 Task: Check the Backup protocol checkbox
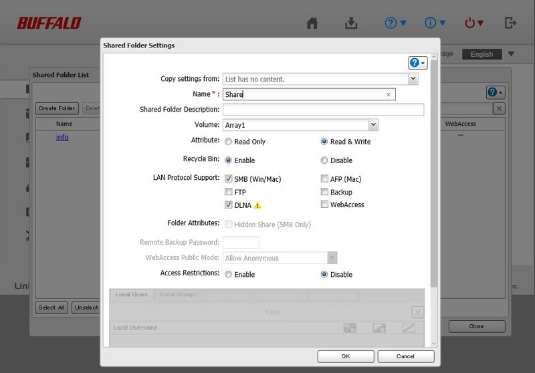[324, 192]
